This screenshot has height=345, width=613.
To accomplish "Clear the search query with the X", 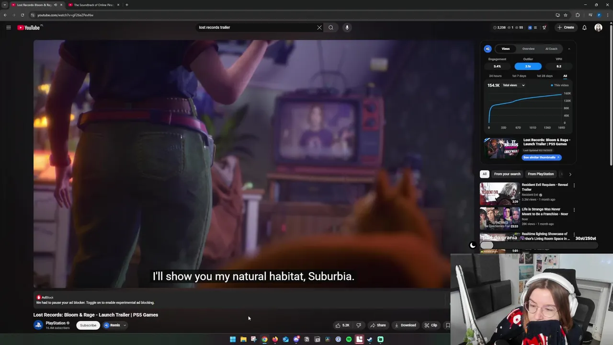I will (319, 27).
